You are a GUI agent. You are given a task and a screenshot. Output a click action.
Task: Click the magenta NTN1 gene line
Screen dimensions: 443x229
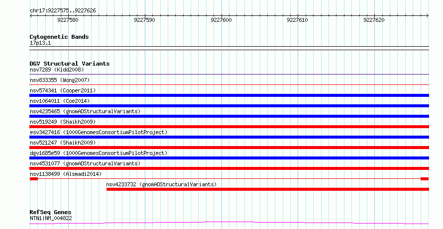[229, 223]
